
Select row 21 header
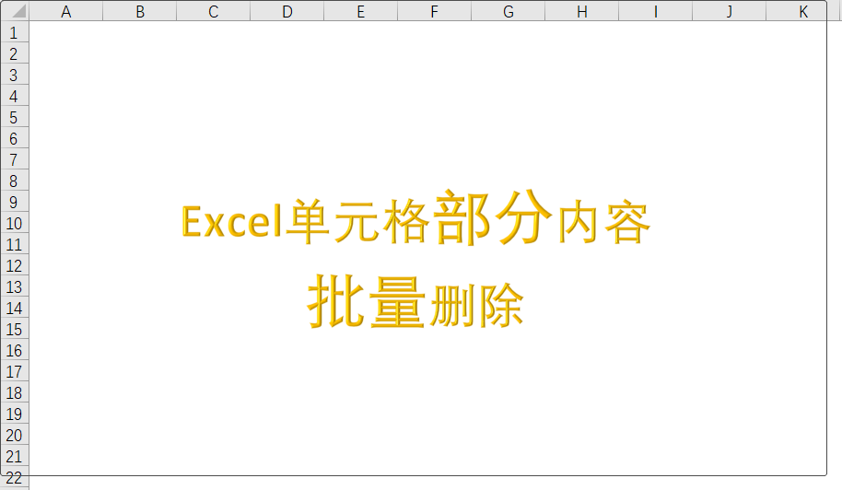[15, 457]
